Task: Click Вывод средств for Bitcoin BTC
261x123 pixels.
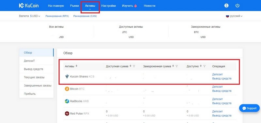Action: point(222,91)
